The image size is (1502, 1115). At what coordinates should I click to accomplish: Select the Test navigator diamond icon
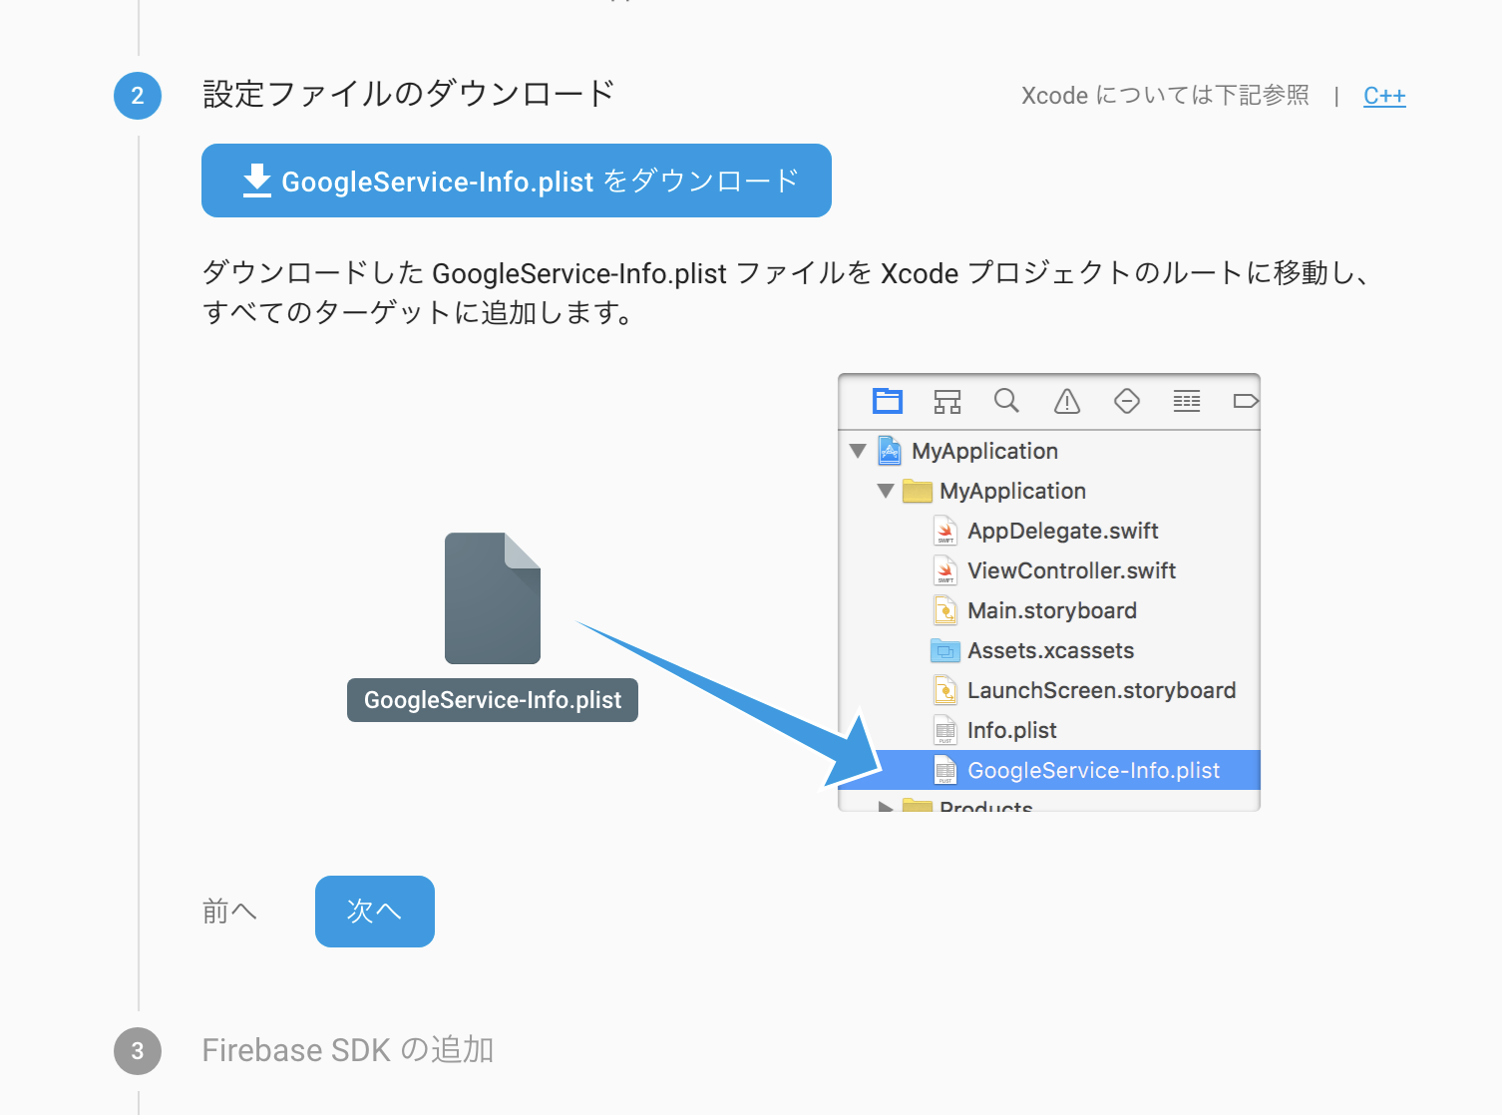[x=1126, y=401]
